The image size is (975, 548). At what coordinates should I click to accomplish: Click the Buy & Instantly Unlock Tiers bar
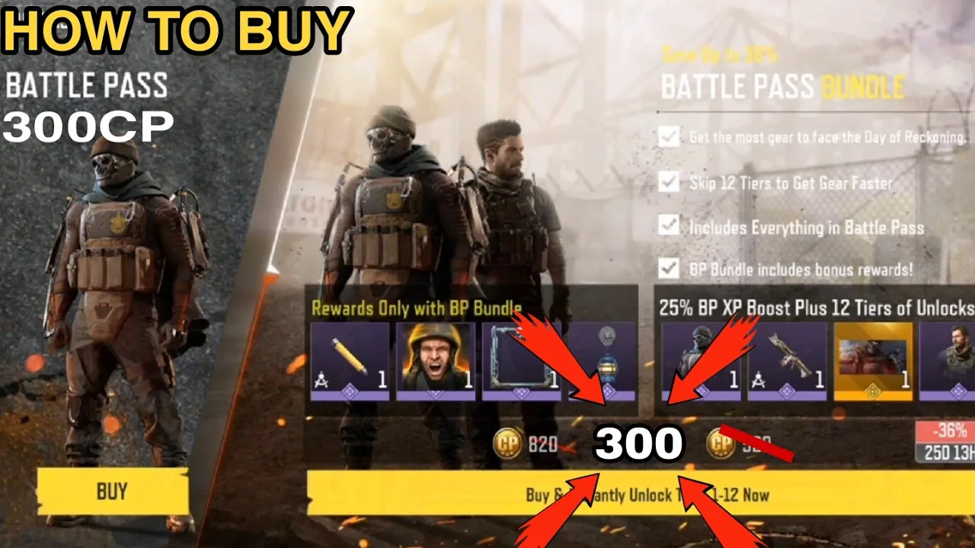click(641, 495)
